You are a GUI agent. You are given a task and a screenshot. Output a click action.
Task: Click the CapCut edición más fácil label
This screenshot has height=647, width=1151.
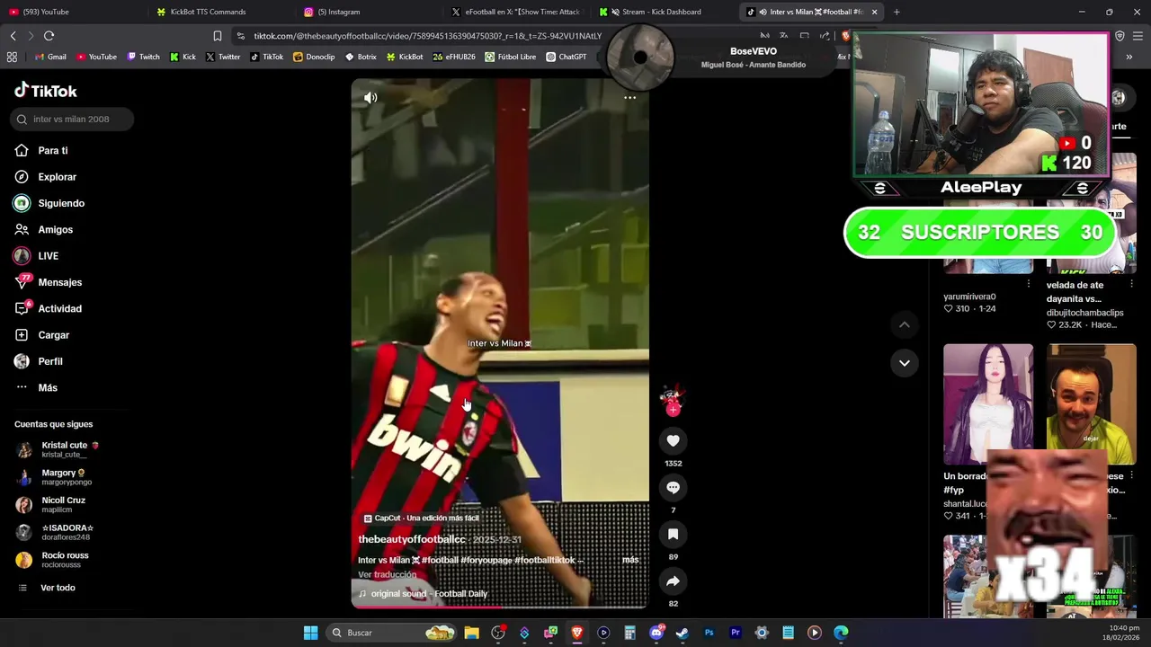tap(421, 518)
